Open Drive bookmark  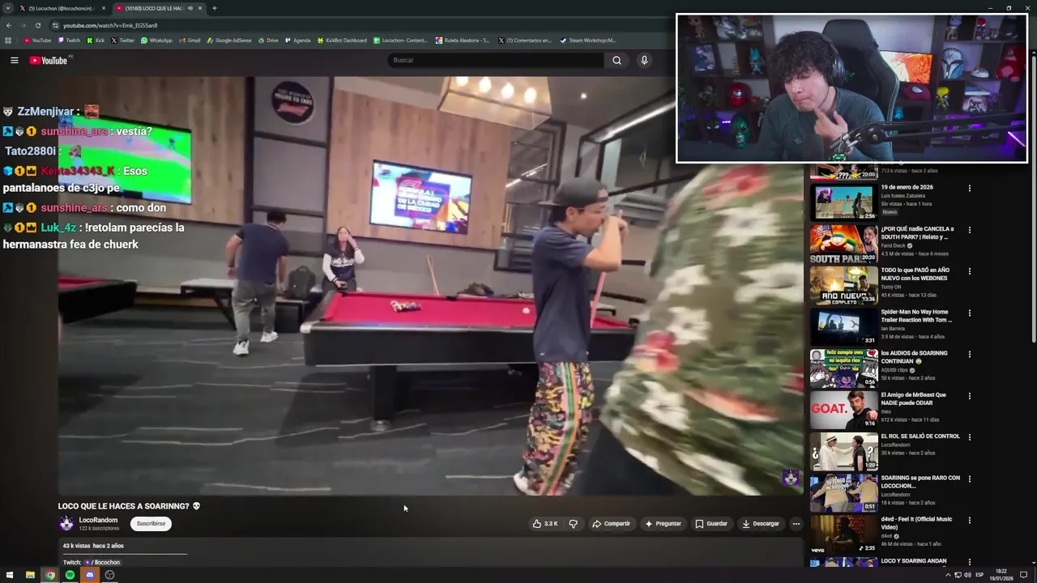tap(268, 40)
